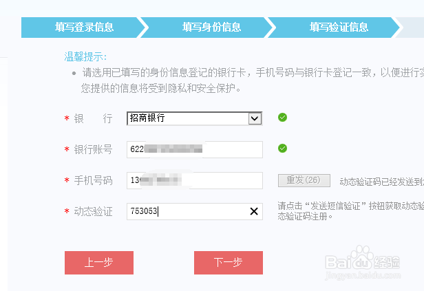424x291 pixels.
Task: Click red asterisk next to 银行账号 label
Action: (x=67, y=149)
